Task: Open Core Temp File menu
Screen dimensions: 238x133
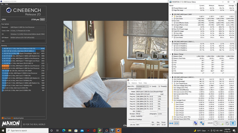Action: 129,83
